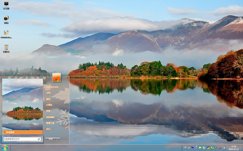Click the red speaker volume tray icon
The width and height of the screenshot is (243, 151).
(x=220, y=148)
